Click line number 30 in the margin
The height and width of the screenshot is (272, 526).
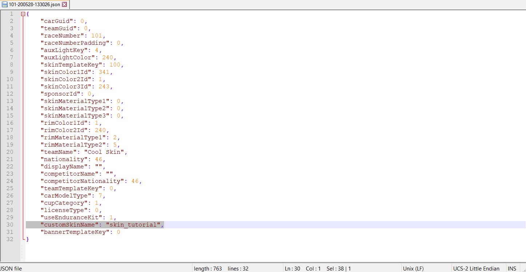(10, 225)
